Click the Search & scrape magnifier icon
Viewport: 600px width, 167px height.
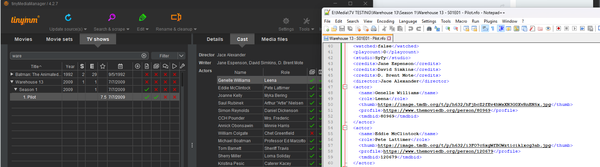[x=112, y=18]
